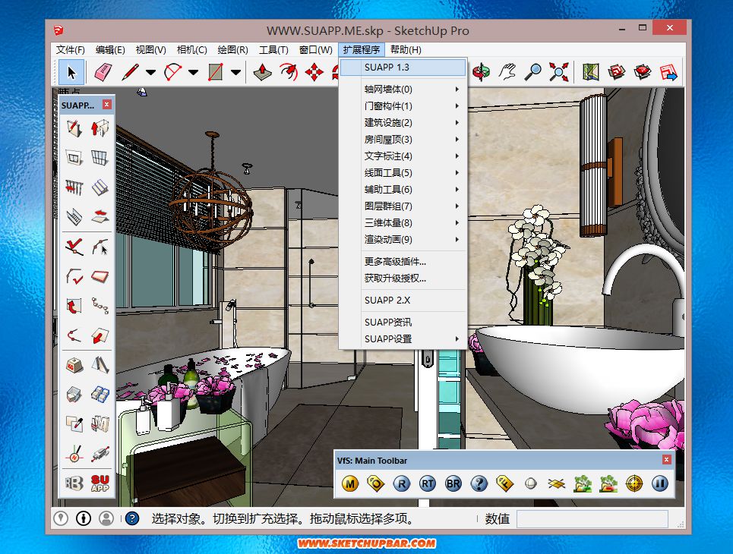
Task: Activate the Push/Pull tool
Action: 263,72
